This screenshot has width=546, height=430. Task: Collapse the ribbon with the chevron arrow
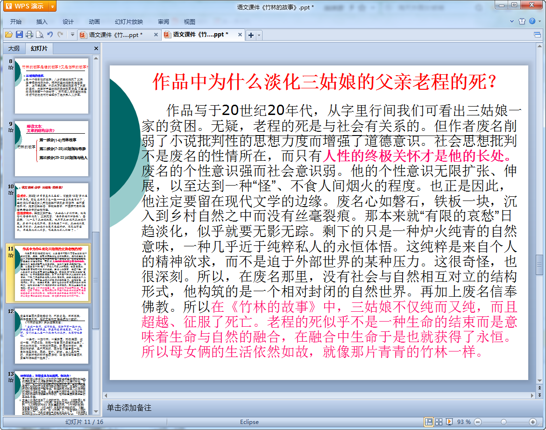pyautogui.click(x=511, y=21)
